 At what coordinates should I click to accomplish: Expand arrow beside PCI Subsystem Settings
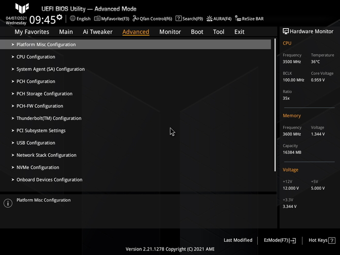(x=13, y=131)
